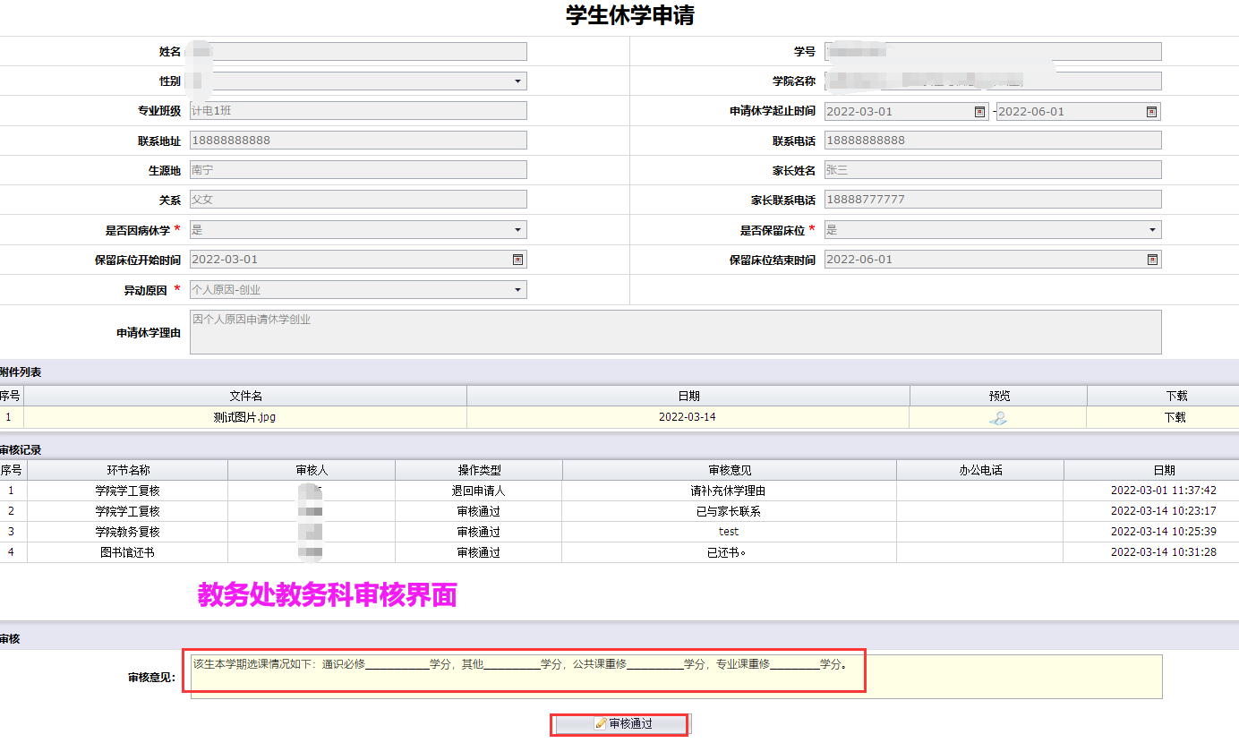
Task: Open the 是否因病休学 dropdown
Action: pos(517,230)
